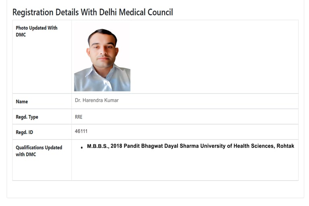309x206 pixels.
Task: Click the year 2018 in qualifications
Action: pyautogui.click(x=116, y=146)
